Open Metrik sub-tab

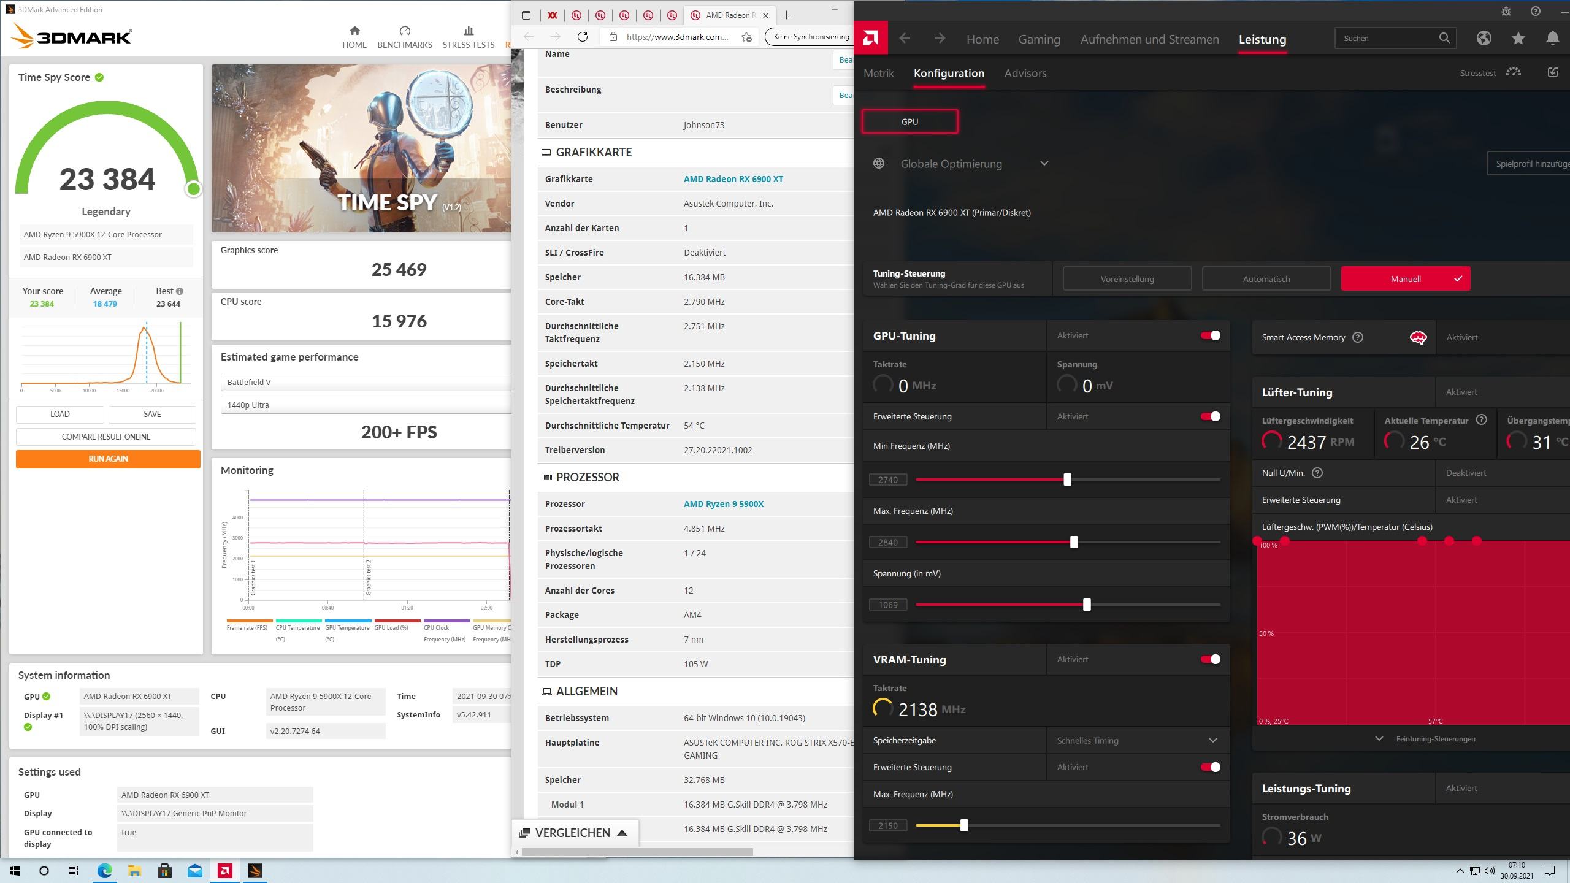tap(878, 73)
